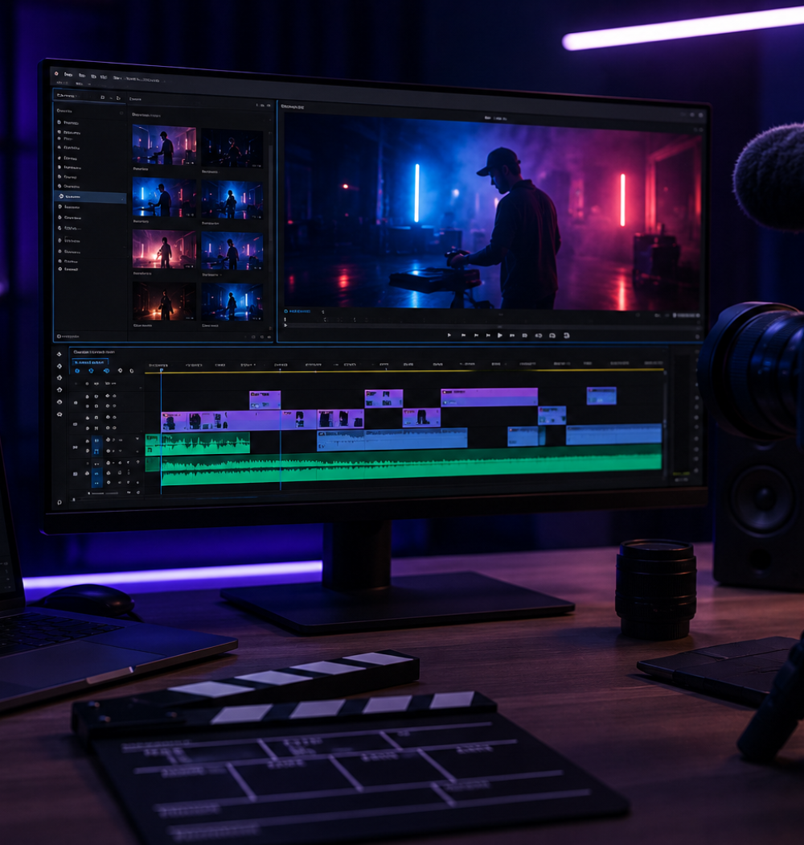Viewport: 804px width, 845px height.
Task: Click the red record icon in the app's top-left corner
Action: [x=56, y=73]
